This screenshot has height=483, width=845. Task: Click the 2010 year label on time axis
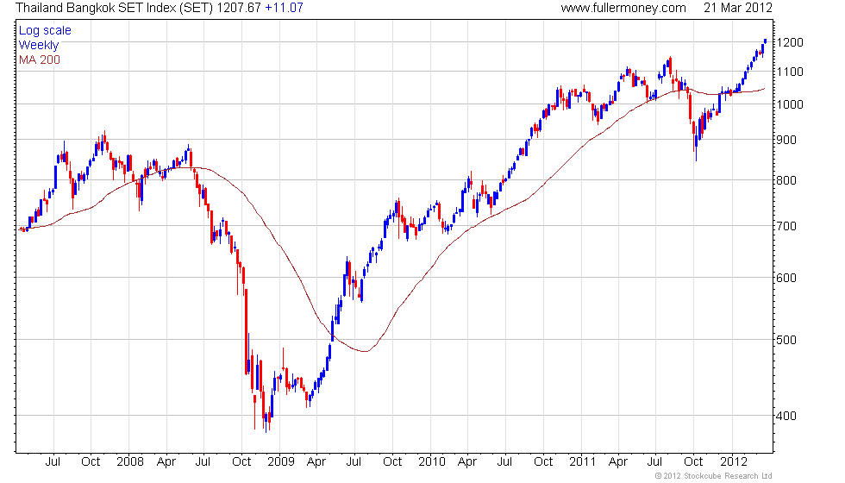pos(432,462)
